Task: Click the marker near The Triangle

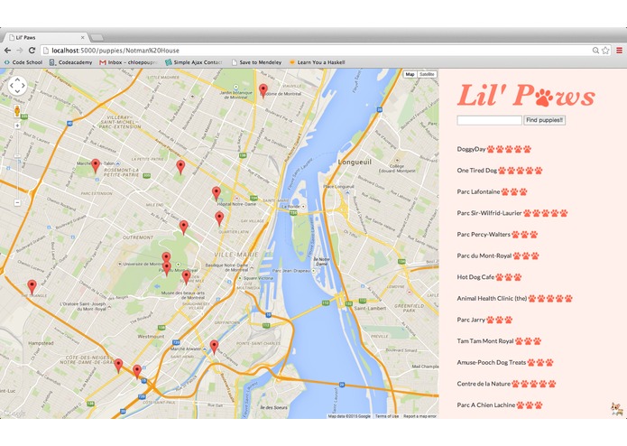Action: [32, 287]
